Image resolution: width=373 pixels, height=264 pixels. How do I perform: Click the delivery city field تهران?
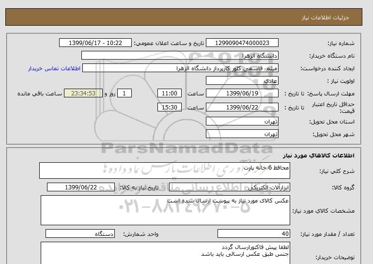click(x=242, y=134)
